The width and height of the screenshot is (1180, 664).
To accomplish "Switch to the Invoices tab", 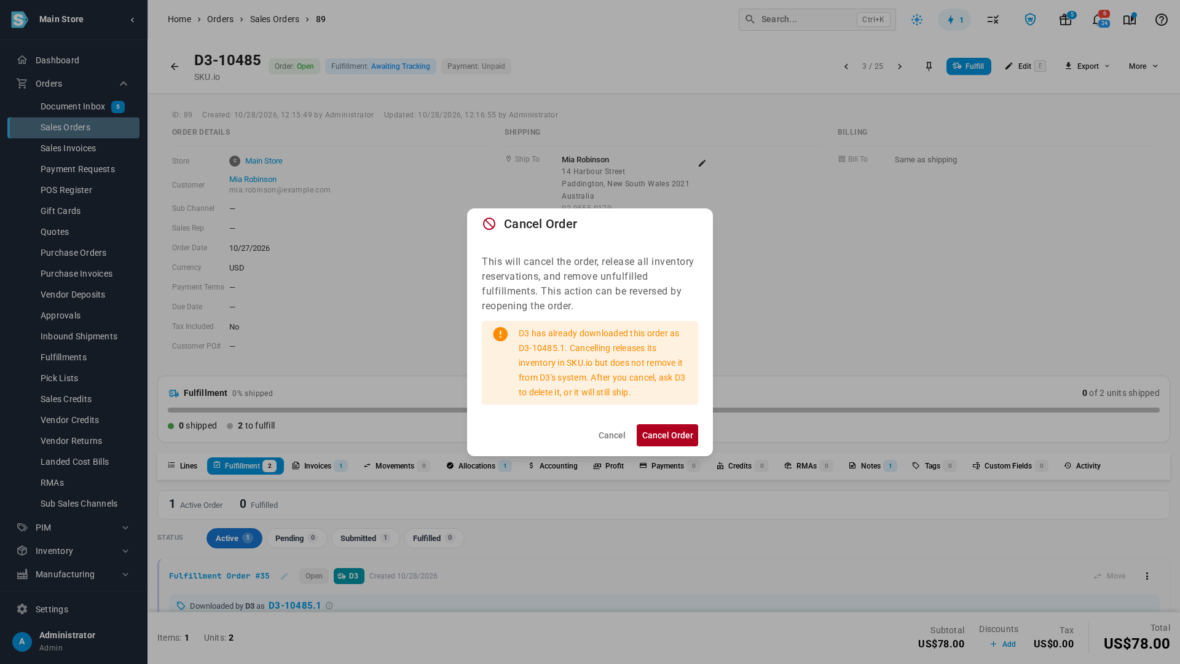I will (320, 466).
